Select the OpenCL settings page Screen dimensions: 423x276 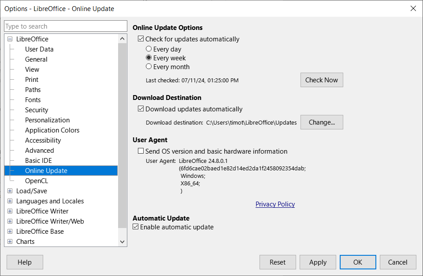point(37,180)
